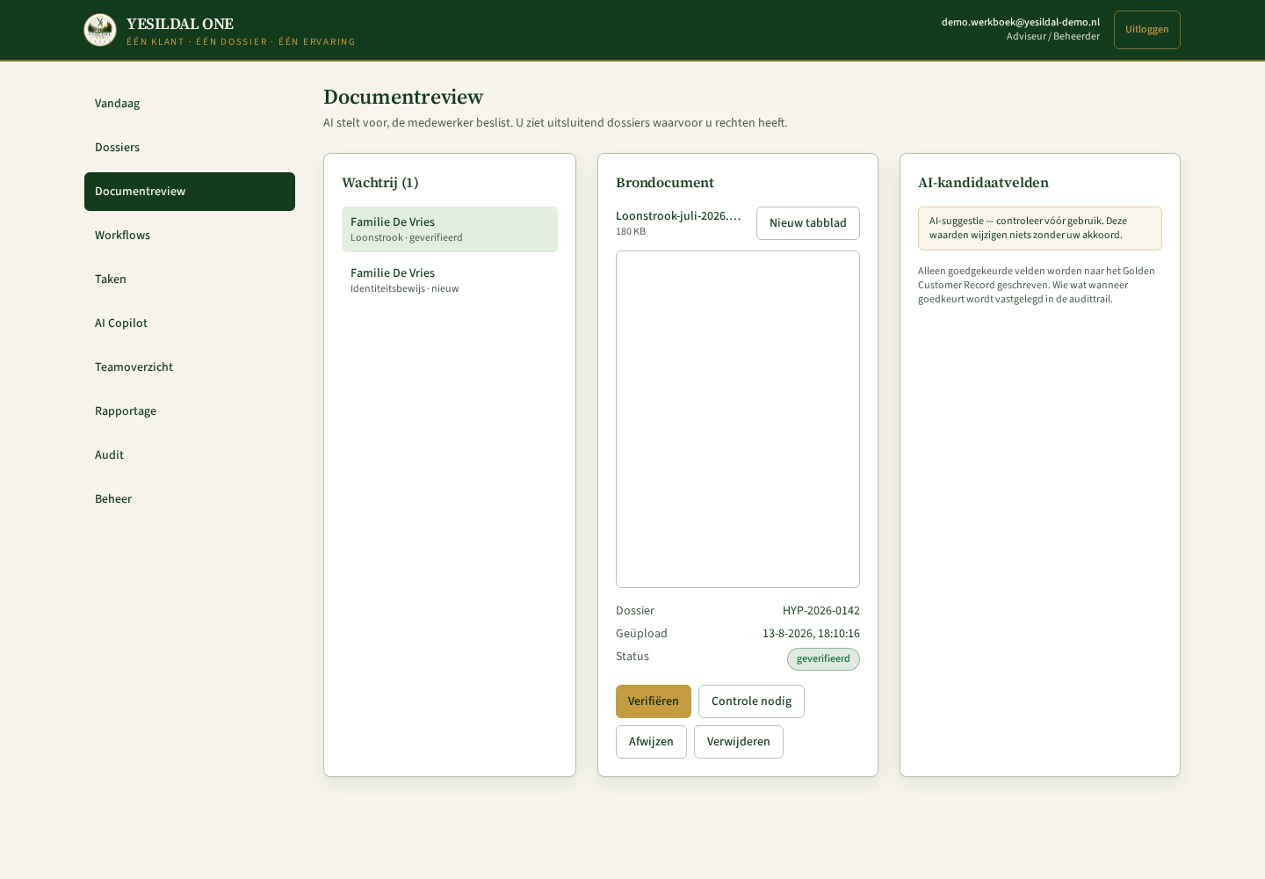This screenshot has height=879, width=1265.
Task: Open Workflows from the sidebar
Action: tap(190, 236)
